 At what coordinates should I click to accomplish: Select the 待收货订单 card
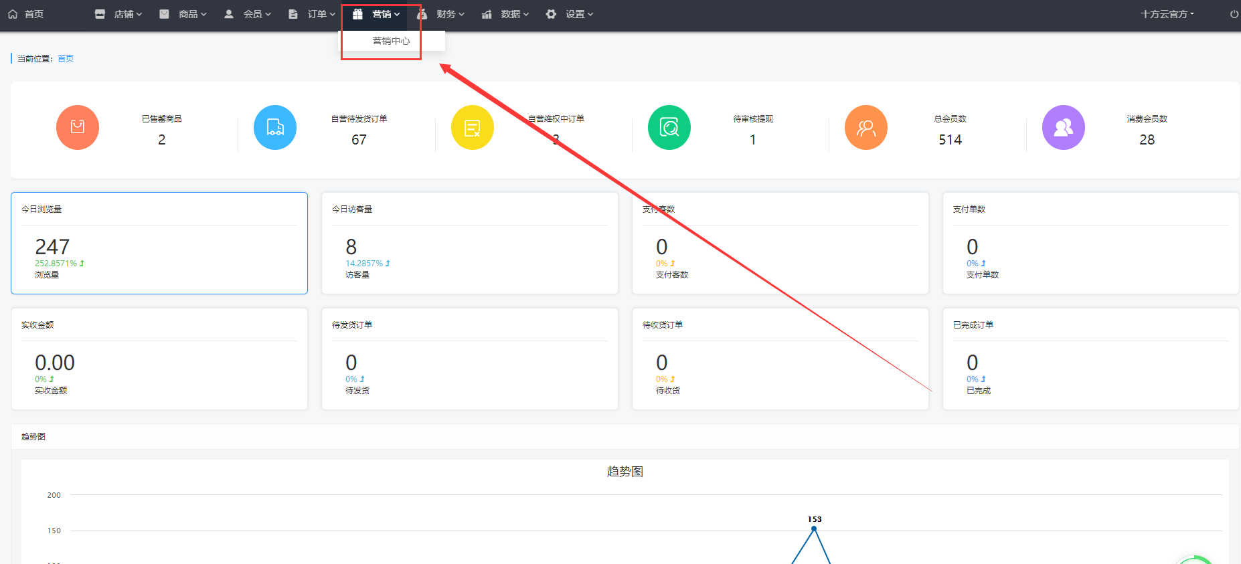780,359
